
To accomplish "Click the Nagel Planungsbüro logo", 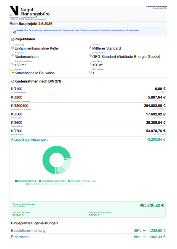I will (30, 11).
